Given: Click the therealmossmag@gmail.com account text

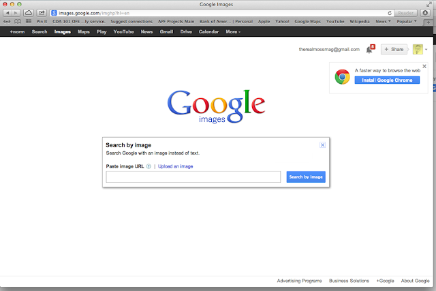Looking at the screenshot, I should point(329,49).
